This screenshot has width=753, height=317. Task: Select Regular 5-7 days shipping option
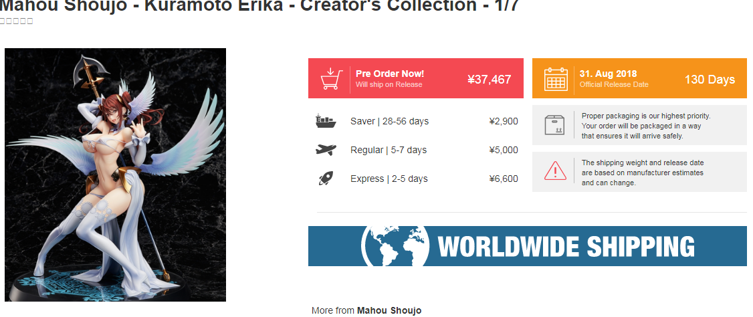(417, 150)
